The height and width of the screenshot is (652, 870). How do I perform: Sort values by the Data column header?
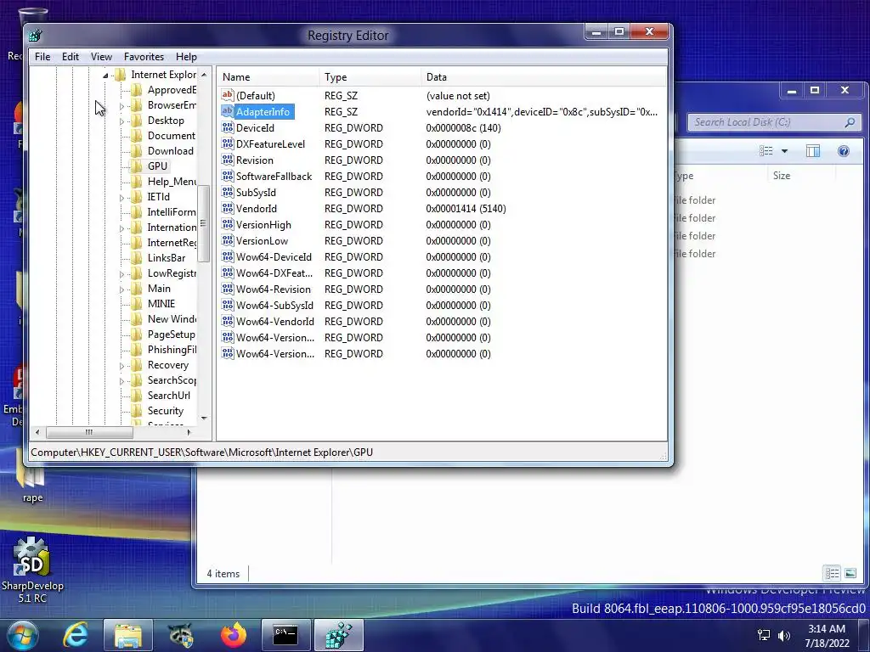click(x=544, y=77)
